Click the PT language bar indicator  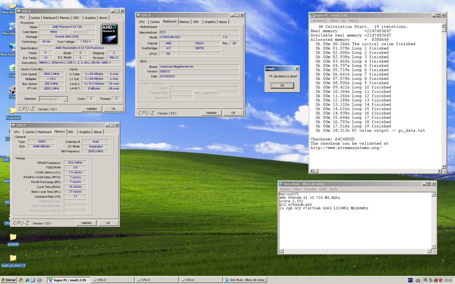pos(410,280)
